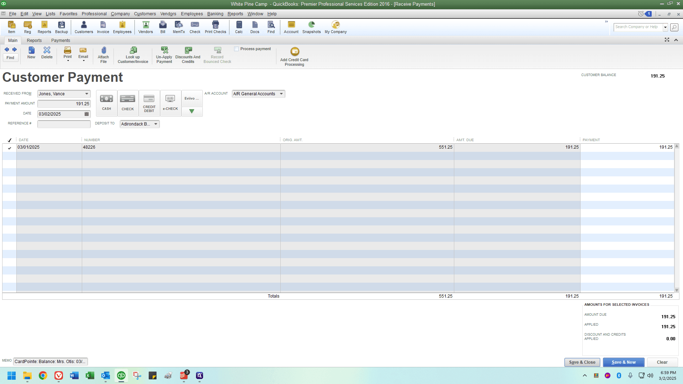This screenshot has width=683, height=384.
Task: Open the calendar date picker
Action: click(86, 114)
